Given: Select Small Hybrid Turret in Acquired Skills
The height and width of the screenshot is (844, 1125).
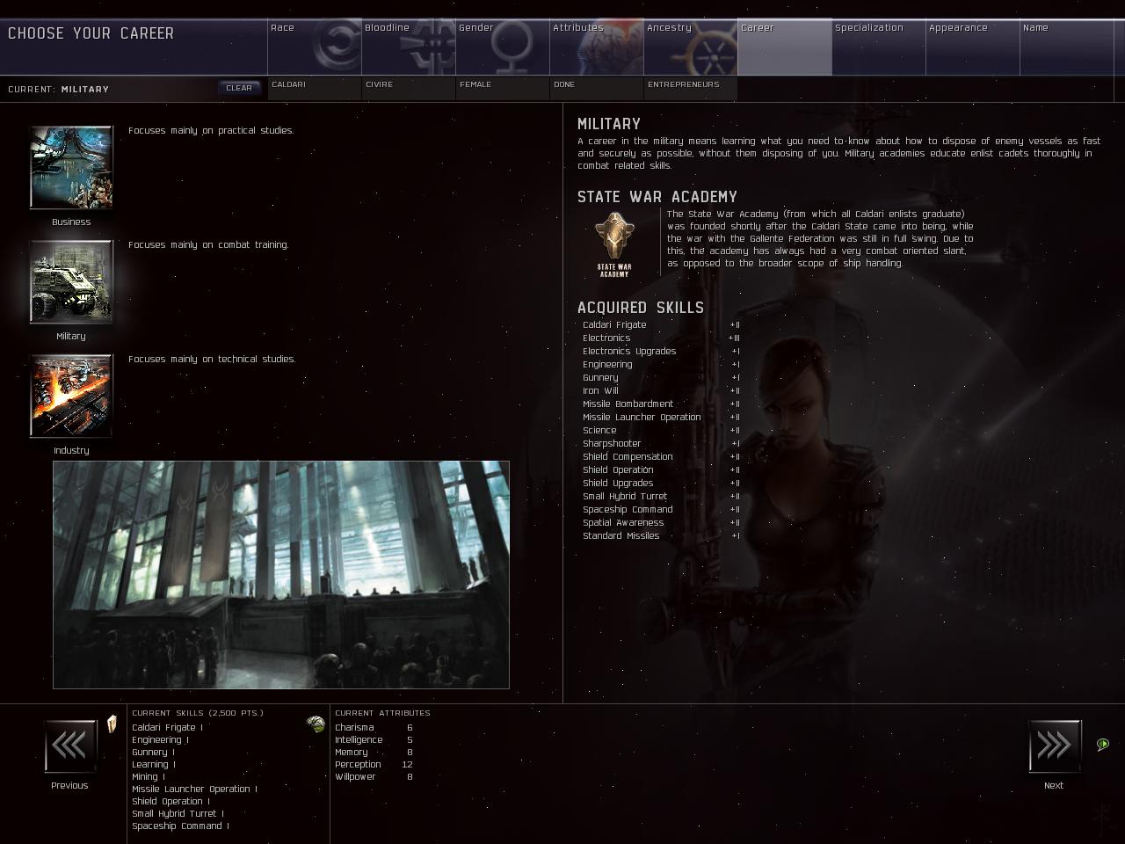Looking at the screenshot, I should (x=661, y=497).
